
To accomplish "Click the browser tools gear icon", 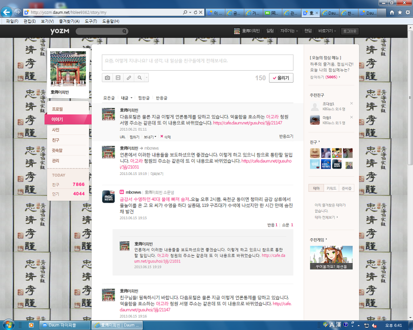I will [x=408, y=12].
